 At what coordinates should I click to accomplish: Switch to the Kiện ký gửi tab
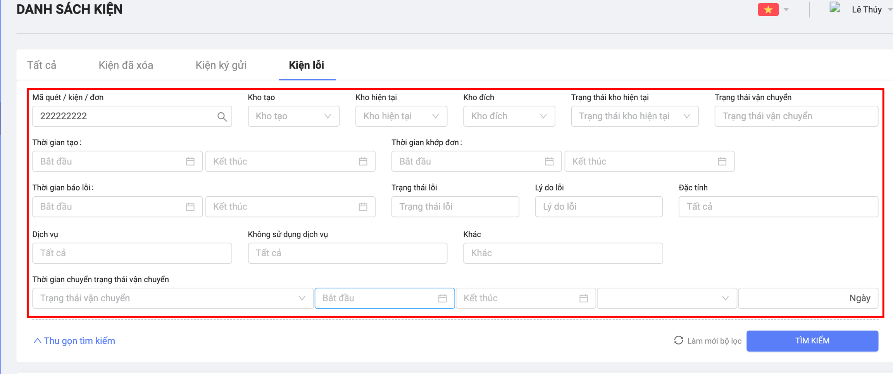(x=221, y=65)
